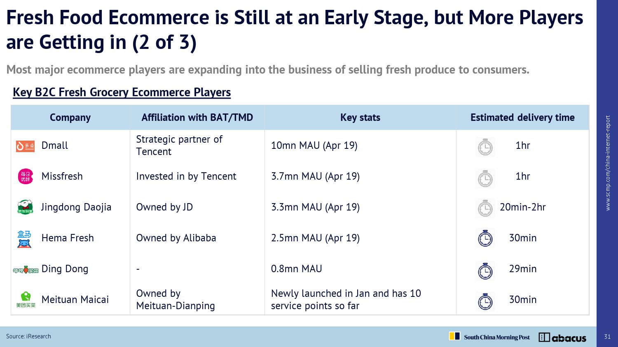Click the Owned by Alibaba cell

pos(176,238)
